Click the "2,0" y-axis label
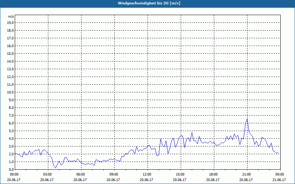Screen dimensions: 295x184 point(11,154)
